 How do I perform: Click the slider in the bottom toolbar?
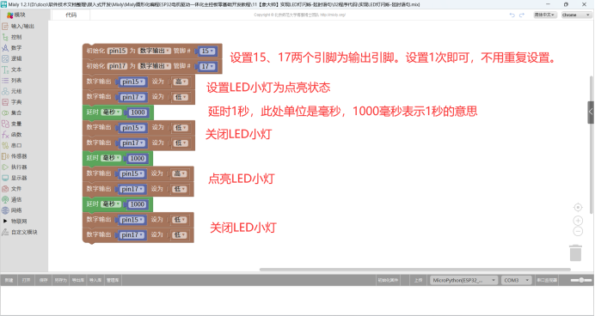pos(581,281)
